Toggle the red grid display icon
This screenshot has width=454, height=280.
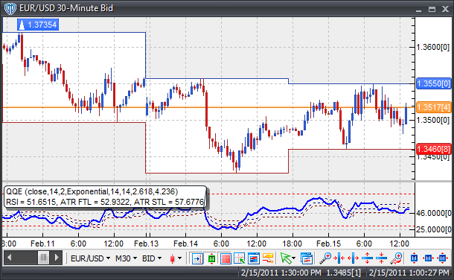pos(226,258)
